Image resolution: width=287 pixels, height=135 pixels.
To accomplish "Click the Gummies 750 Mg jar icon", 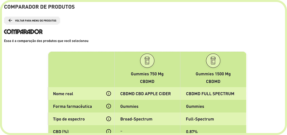I will tap(147, 61).
